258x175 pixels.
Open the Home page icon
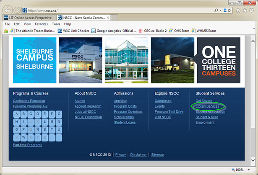click(x=238, y=10)
